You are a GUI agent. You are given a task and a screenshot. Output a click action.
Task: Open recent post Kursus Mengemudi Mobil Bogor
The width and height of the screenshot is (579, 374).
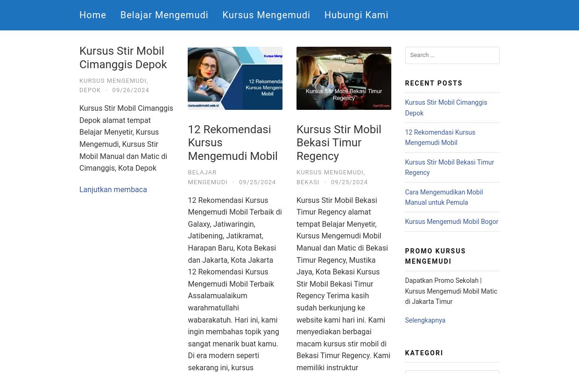pyautogui.click(x=452, y=222)
